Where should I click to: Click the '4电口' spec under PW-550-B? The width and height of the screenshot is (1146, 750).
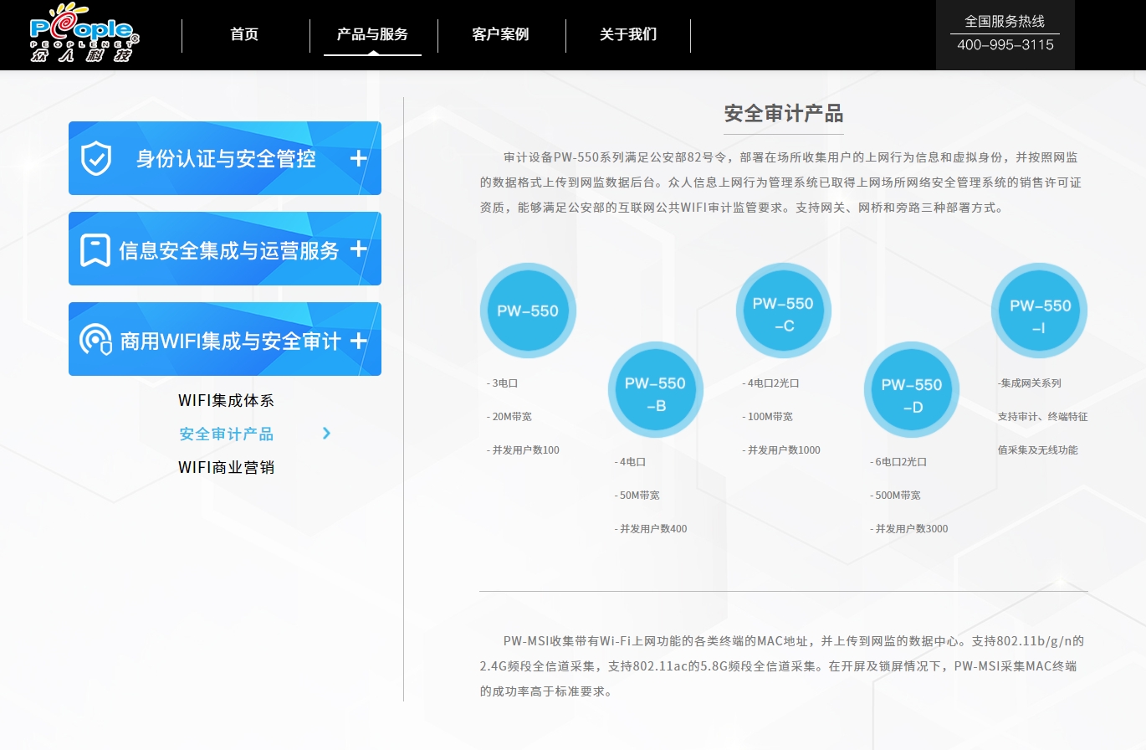[x=630, y=462]
